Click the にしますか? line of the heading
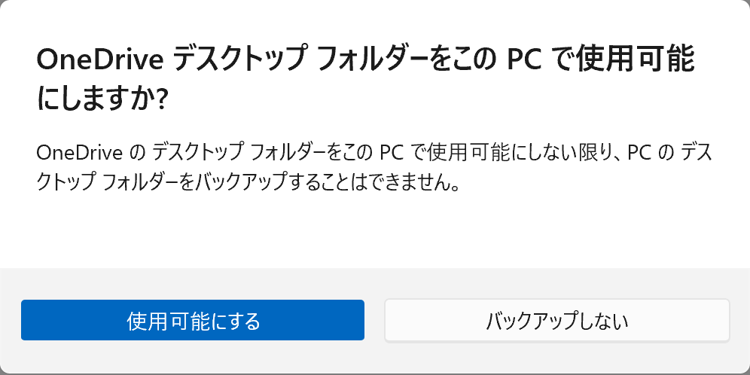The image size is (750, 375). coord(102,100)
